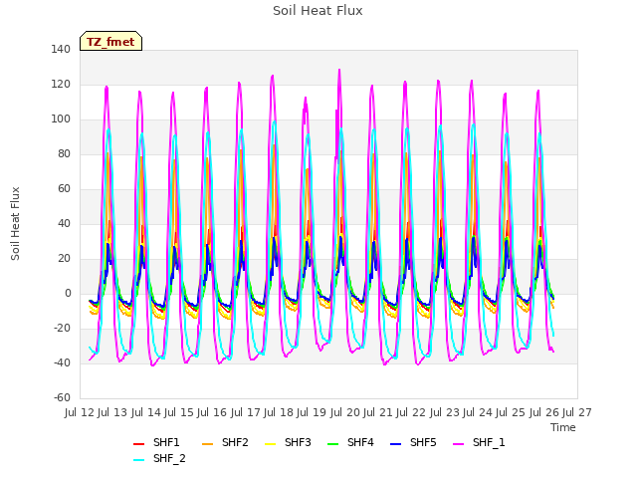
Task: Click the SHF2 legend label
Action: point(235,442)
